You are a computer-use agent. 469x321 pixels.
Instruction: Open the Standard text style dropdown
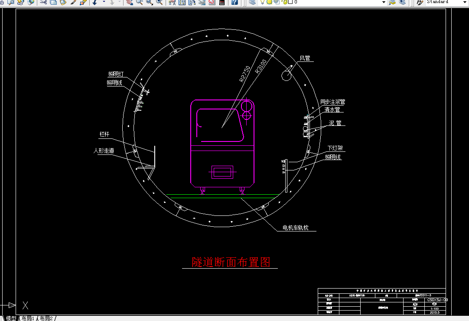pos(465,2)
